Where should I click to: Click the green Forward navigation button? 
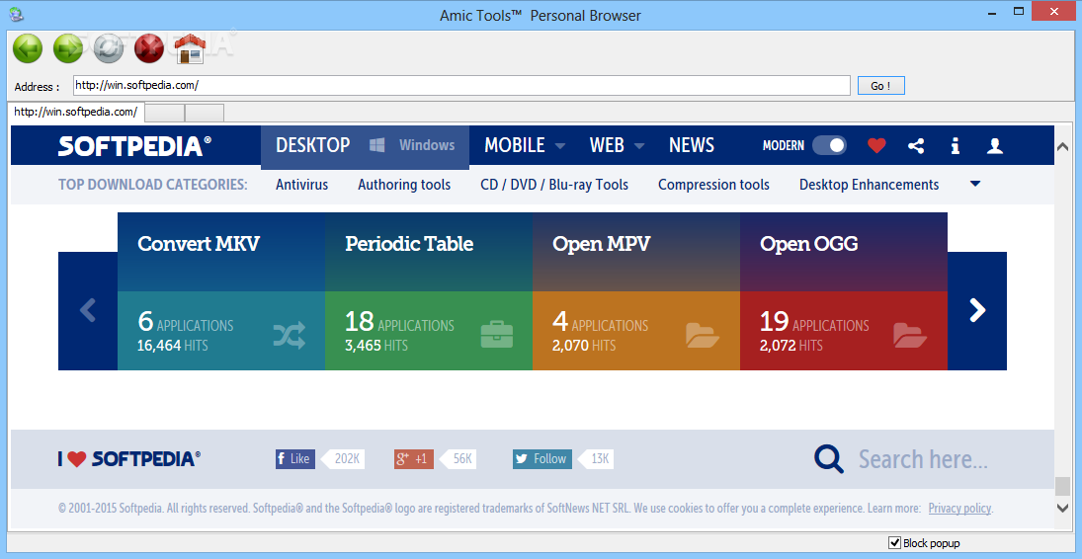(x=68, y=48)
